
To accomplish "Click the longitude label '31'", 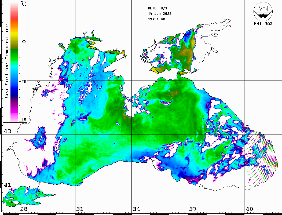I will click(80, 209).
